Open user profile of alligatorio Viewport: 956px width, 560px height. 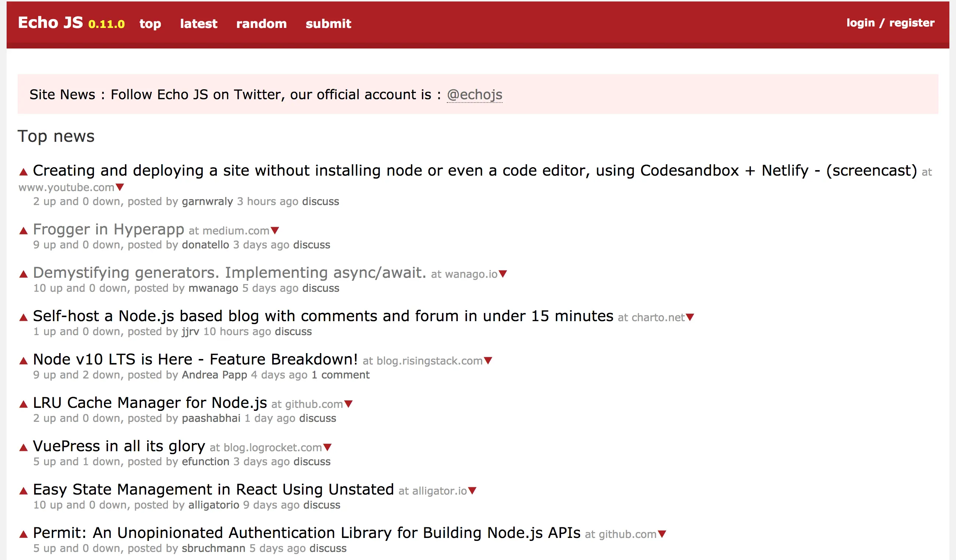point(213,505)
